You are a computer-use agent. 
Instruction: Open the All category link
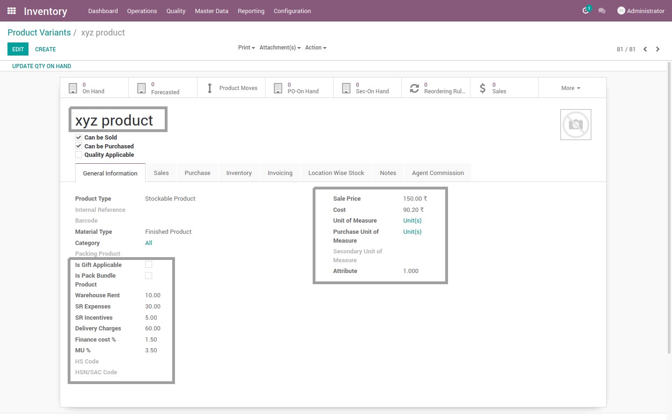coord(148,243)
